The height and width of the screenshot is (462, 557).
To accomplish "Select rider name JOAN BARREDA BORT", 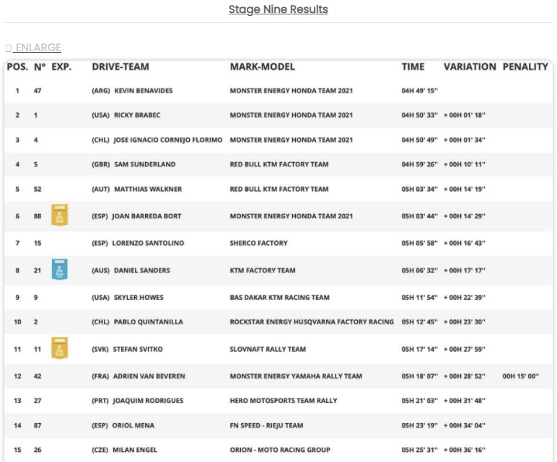I will pos(146,216).
